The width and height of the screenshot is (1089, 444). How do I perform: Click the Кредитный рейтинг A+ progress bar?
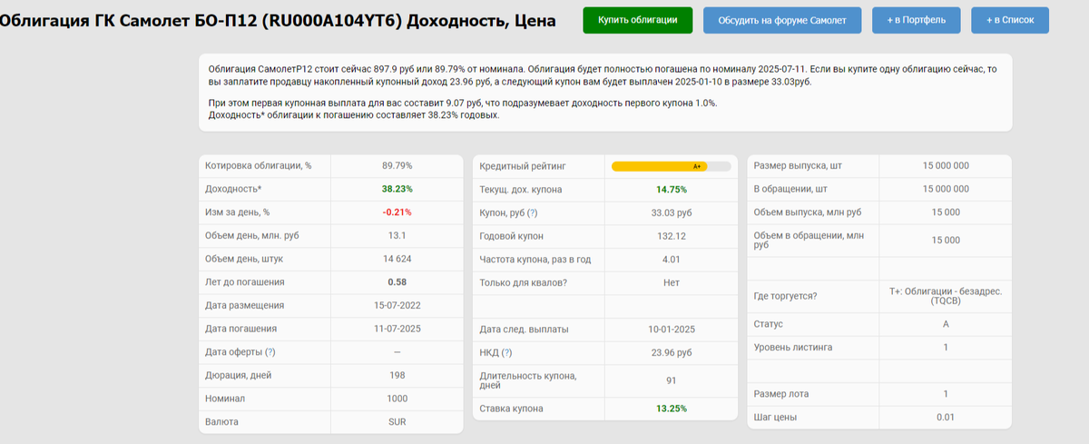[x=671, y=166]
